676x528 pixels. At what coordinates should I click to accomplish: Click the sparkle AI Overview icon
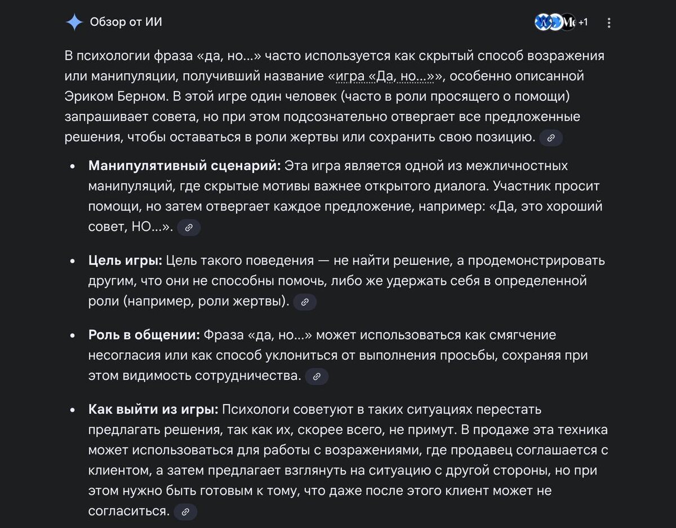(x=73, y=22)
